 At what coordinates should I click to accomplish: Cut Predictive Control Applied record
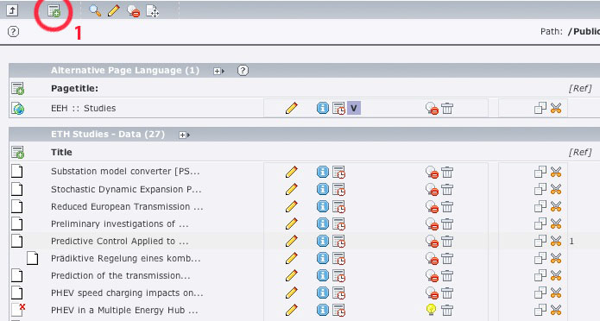pos(556,241)
